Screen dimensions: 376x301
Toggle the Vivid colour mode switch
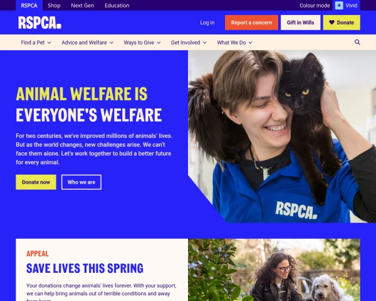tap(347, 5)
